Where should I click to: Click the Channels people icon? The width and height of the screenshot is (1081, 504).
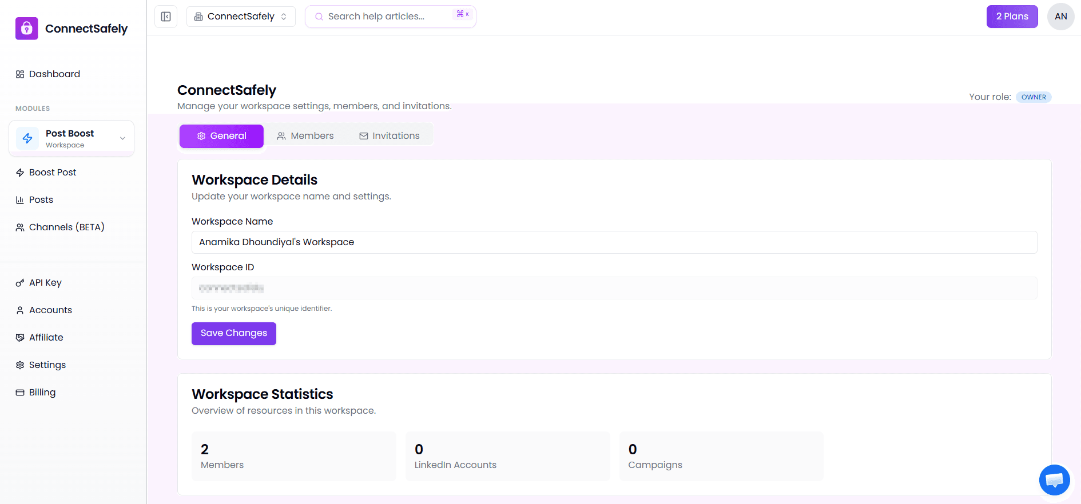coord(20,227)
